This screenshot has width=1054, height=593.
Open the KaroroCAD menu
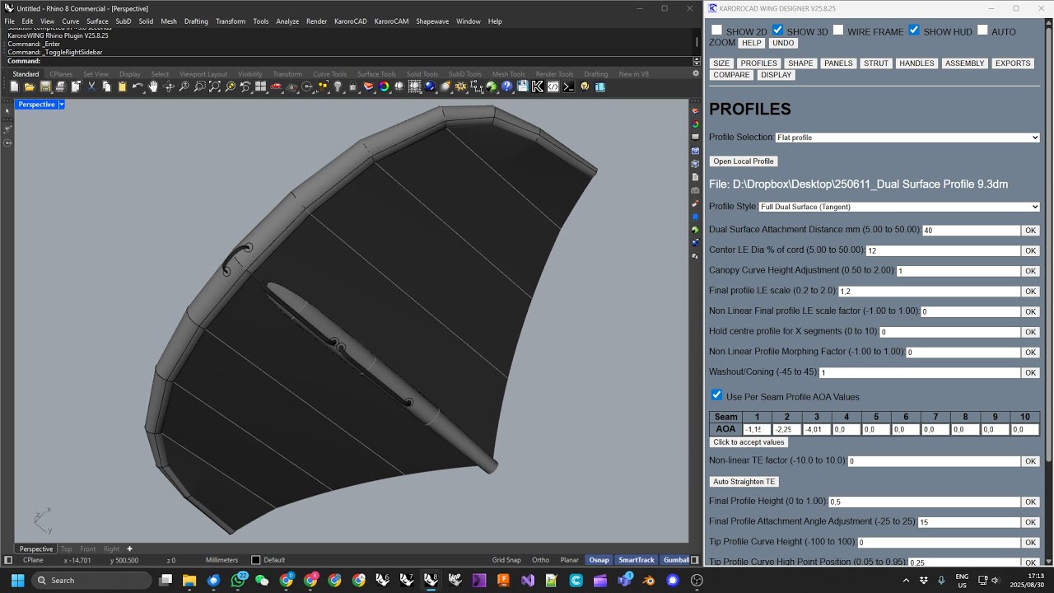click(x=351, y=21)
